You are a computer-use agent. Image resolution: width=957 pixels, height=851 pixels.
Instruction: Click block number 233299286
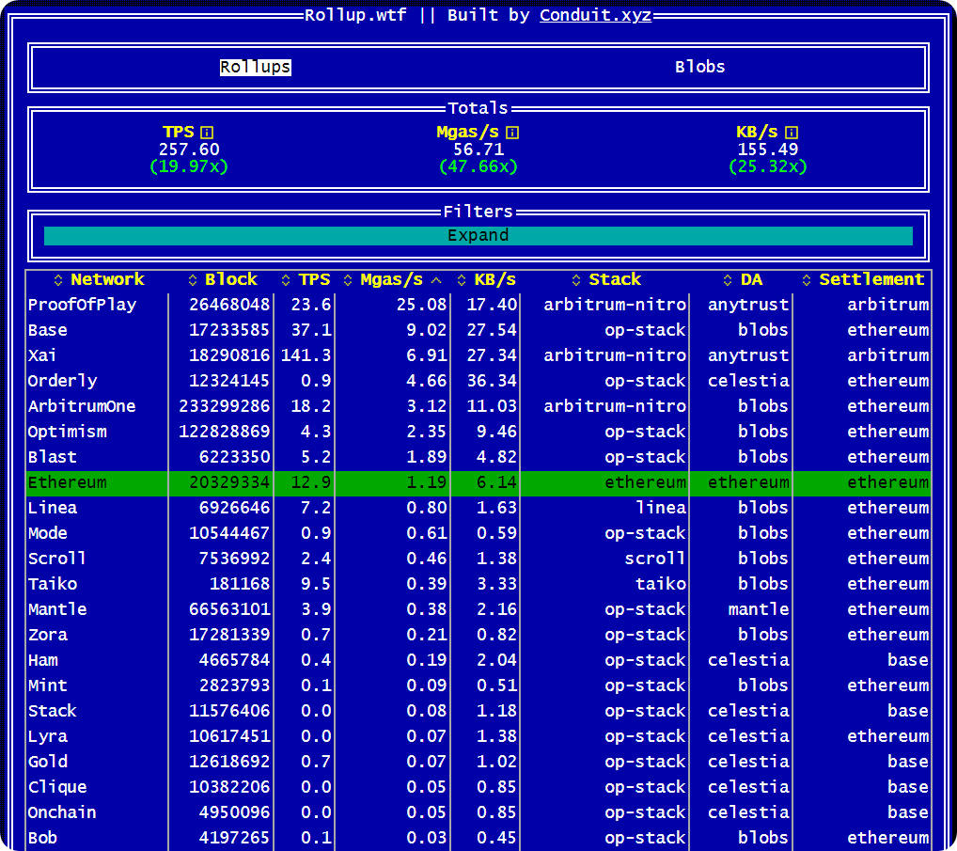tap(225, 406)
